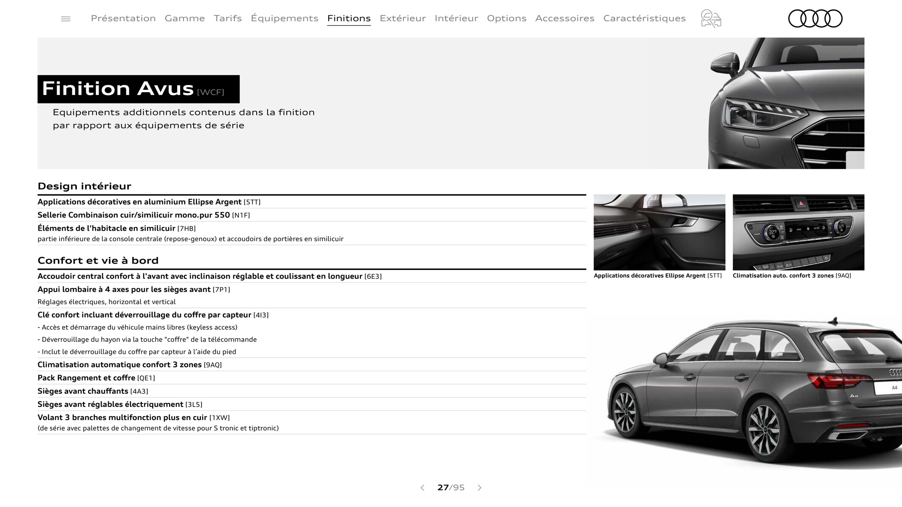Click caption Climatisation auto. confort 3 zones

click(x=792, y=275)
